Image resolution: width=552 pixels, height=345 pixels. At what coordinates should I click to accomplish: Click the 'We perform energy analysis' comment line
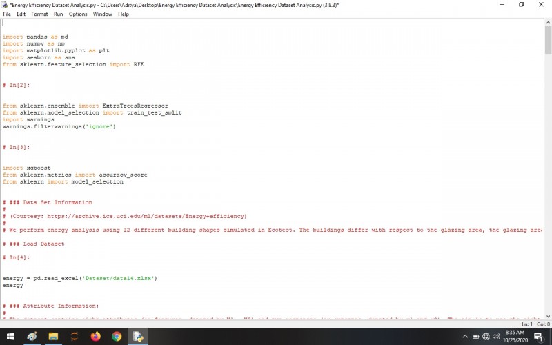[272, 230]
